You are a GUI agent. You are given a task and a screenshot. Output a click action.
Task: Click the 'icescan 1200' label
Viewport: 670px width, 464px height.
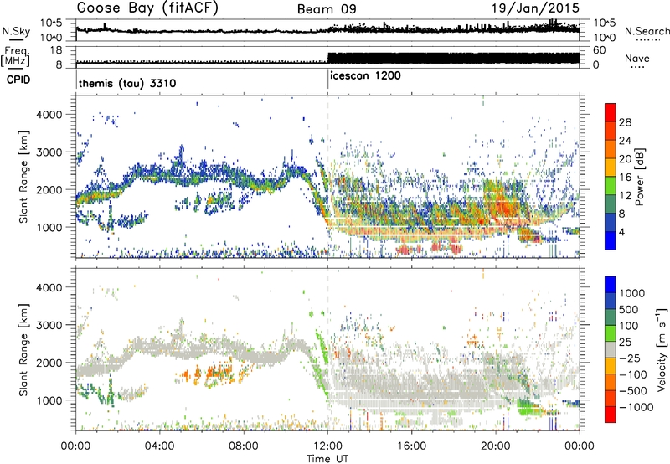pos(366,76)
